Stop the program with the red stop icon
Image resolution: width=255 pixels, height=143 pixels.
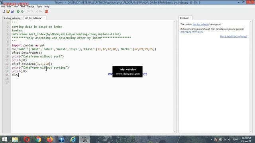[47, 12]
